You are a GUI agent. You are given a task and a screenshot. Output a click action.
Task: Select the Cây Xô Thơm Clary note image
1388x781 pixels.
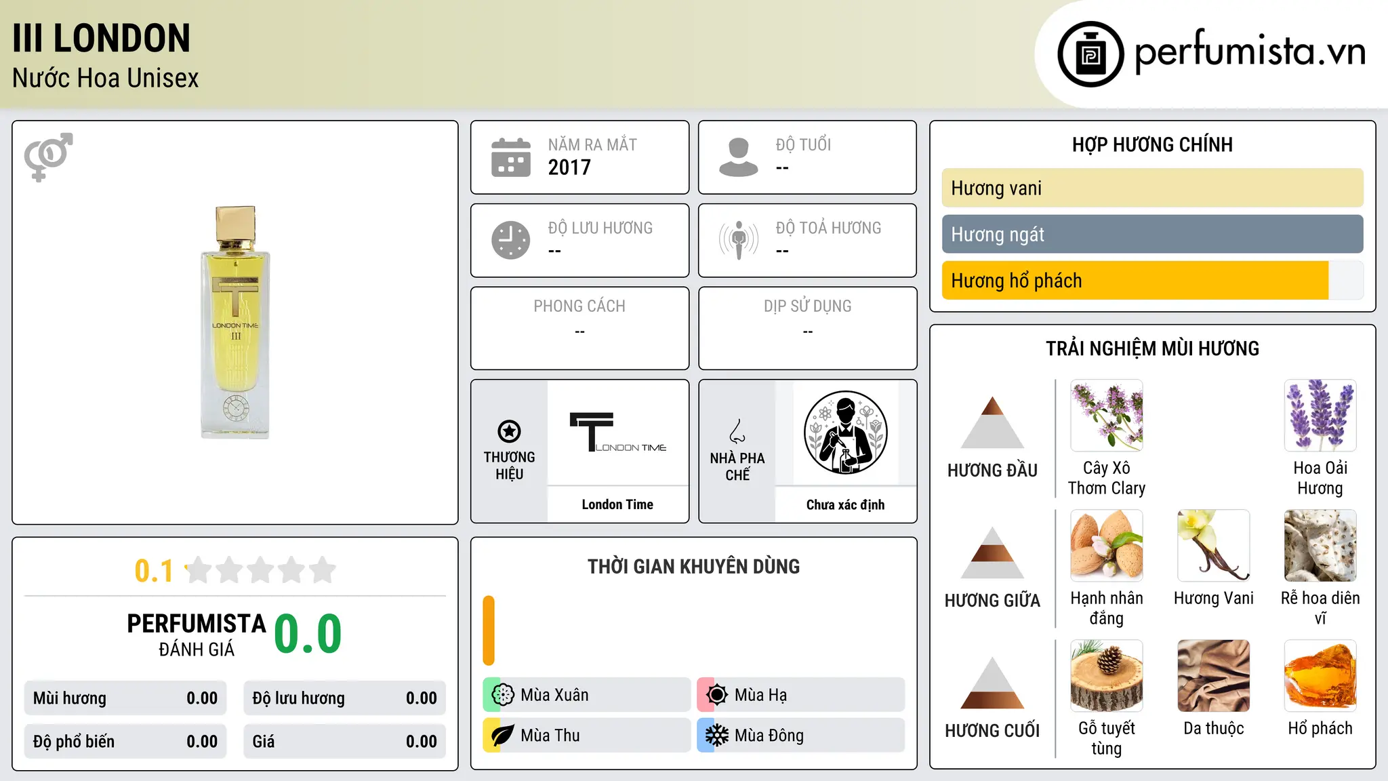point(1106,416)
